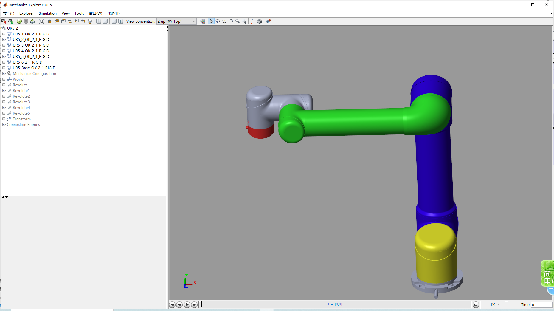Toggle animation loop button in playback bar
The image size is (554, 311).
[x=476, y=304]
